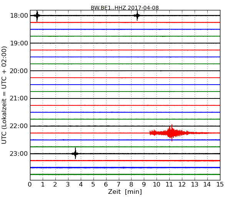This screenshot has width=250, height=200.
Task: Click the x-axis tick label 4
Action: tap(81, 185)
